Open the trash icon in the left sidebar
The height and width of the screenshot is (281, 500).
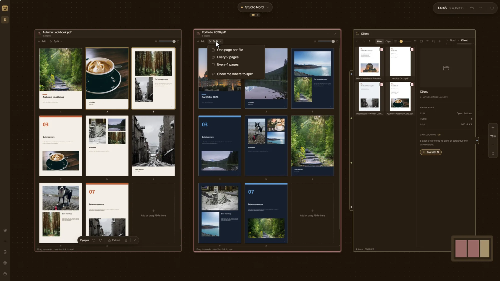click(5, 252)
